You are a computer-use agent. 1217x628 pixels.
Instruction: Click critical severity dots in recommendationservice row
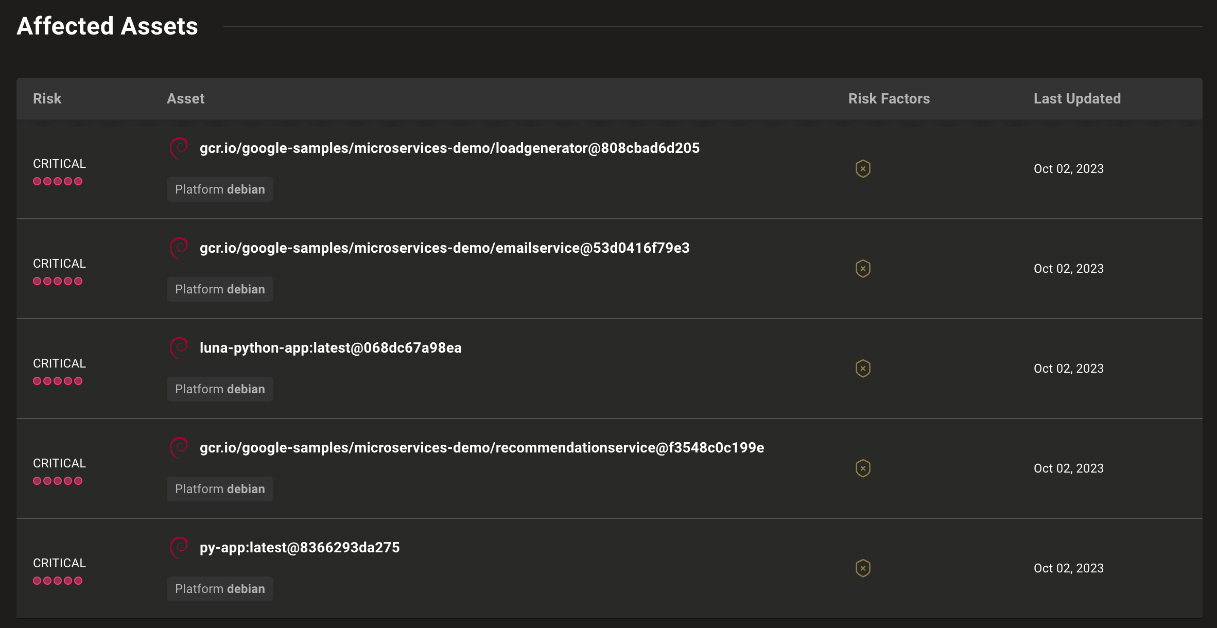pyautogui.click(x=58, y=481)
